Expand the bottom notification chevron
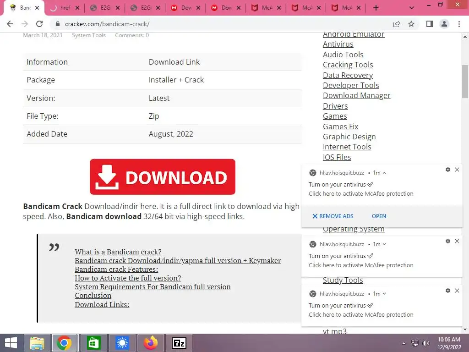 tap(384, 294)
